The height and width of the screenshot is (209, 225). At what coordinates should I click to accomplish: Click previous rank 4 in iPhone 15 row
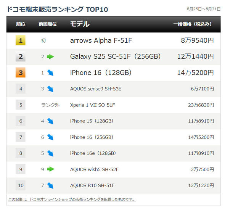point(43,121)
